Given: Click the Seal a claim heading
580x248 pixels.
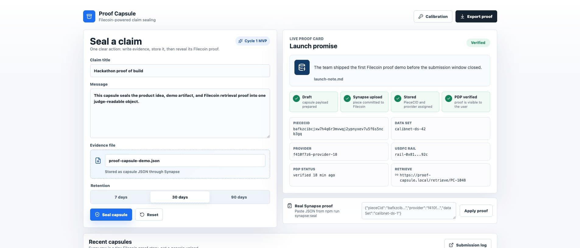Looking at the screenshot, I should tap(116, 41).
